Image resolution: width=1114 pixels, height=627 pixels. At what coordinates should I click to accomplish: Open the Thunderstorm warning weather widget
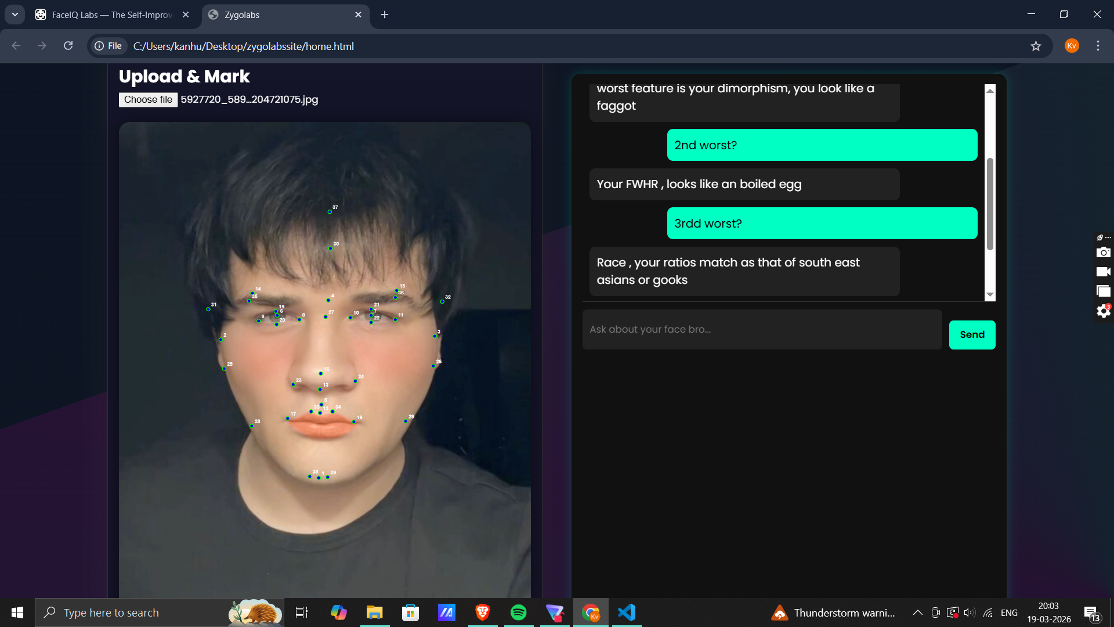tap(833, 612)
